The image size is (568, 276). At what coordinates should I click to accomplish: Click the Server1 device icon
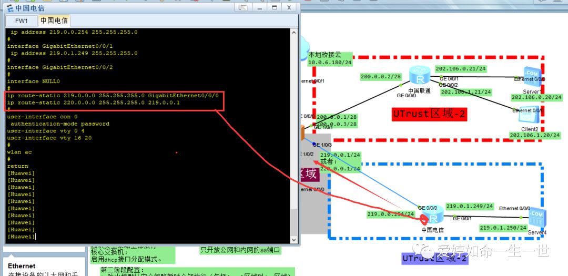pyautogui.click(x=532, y=77)
